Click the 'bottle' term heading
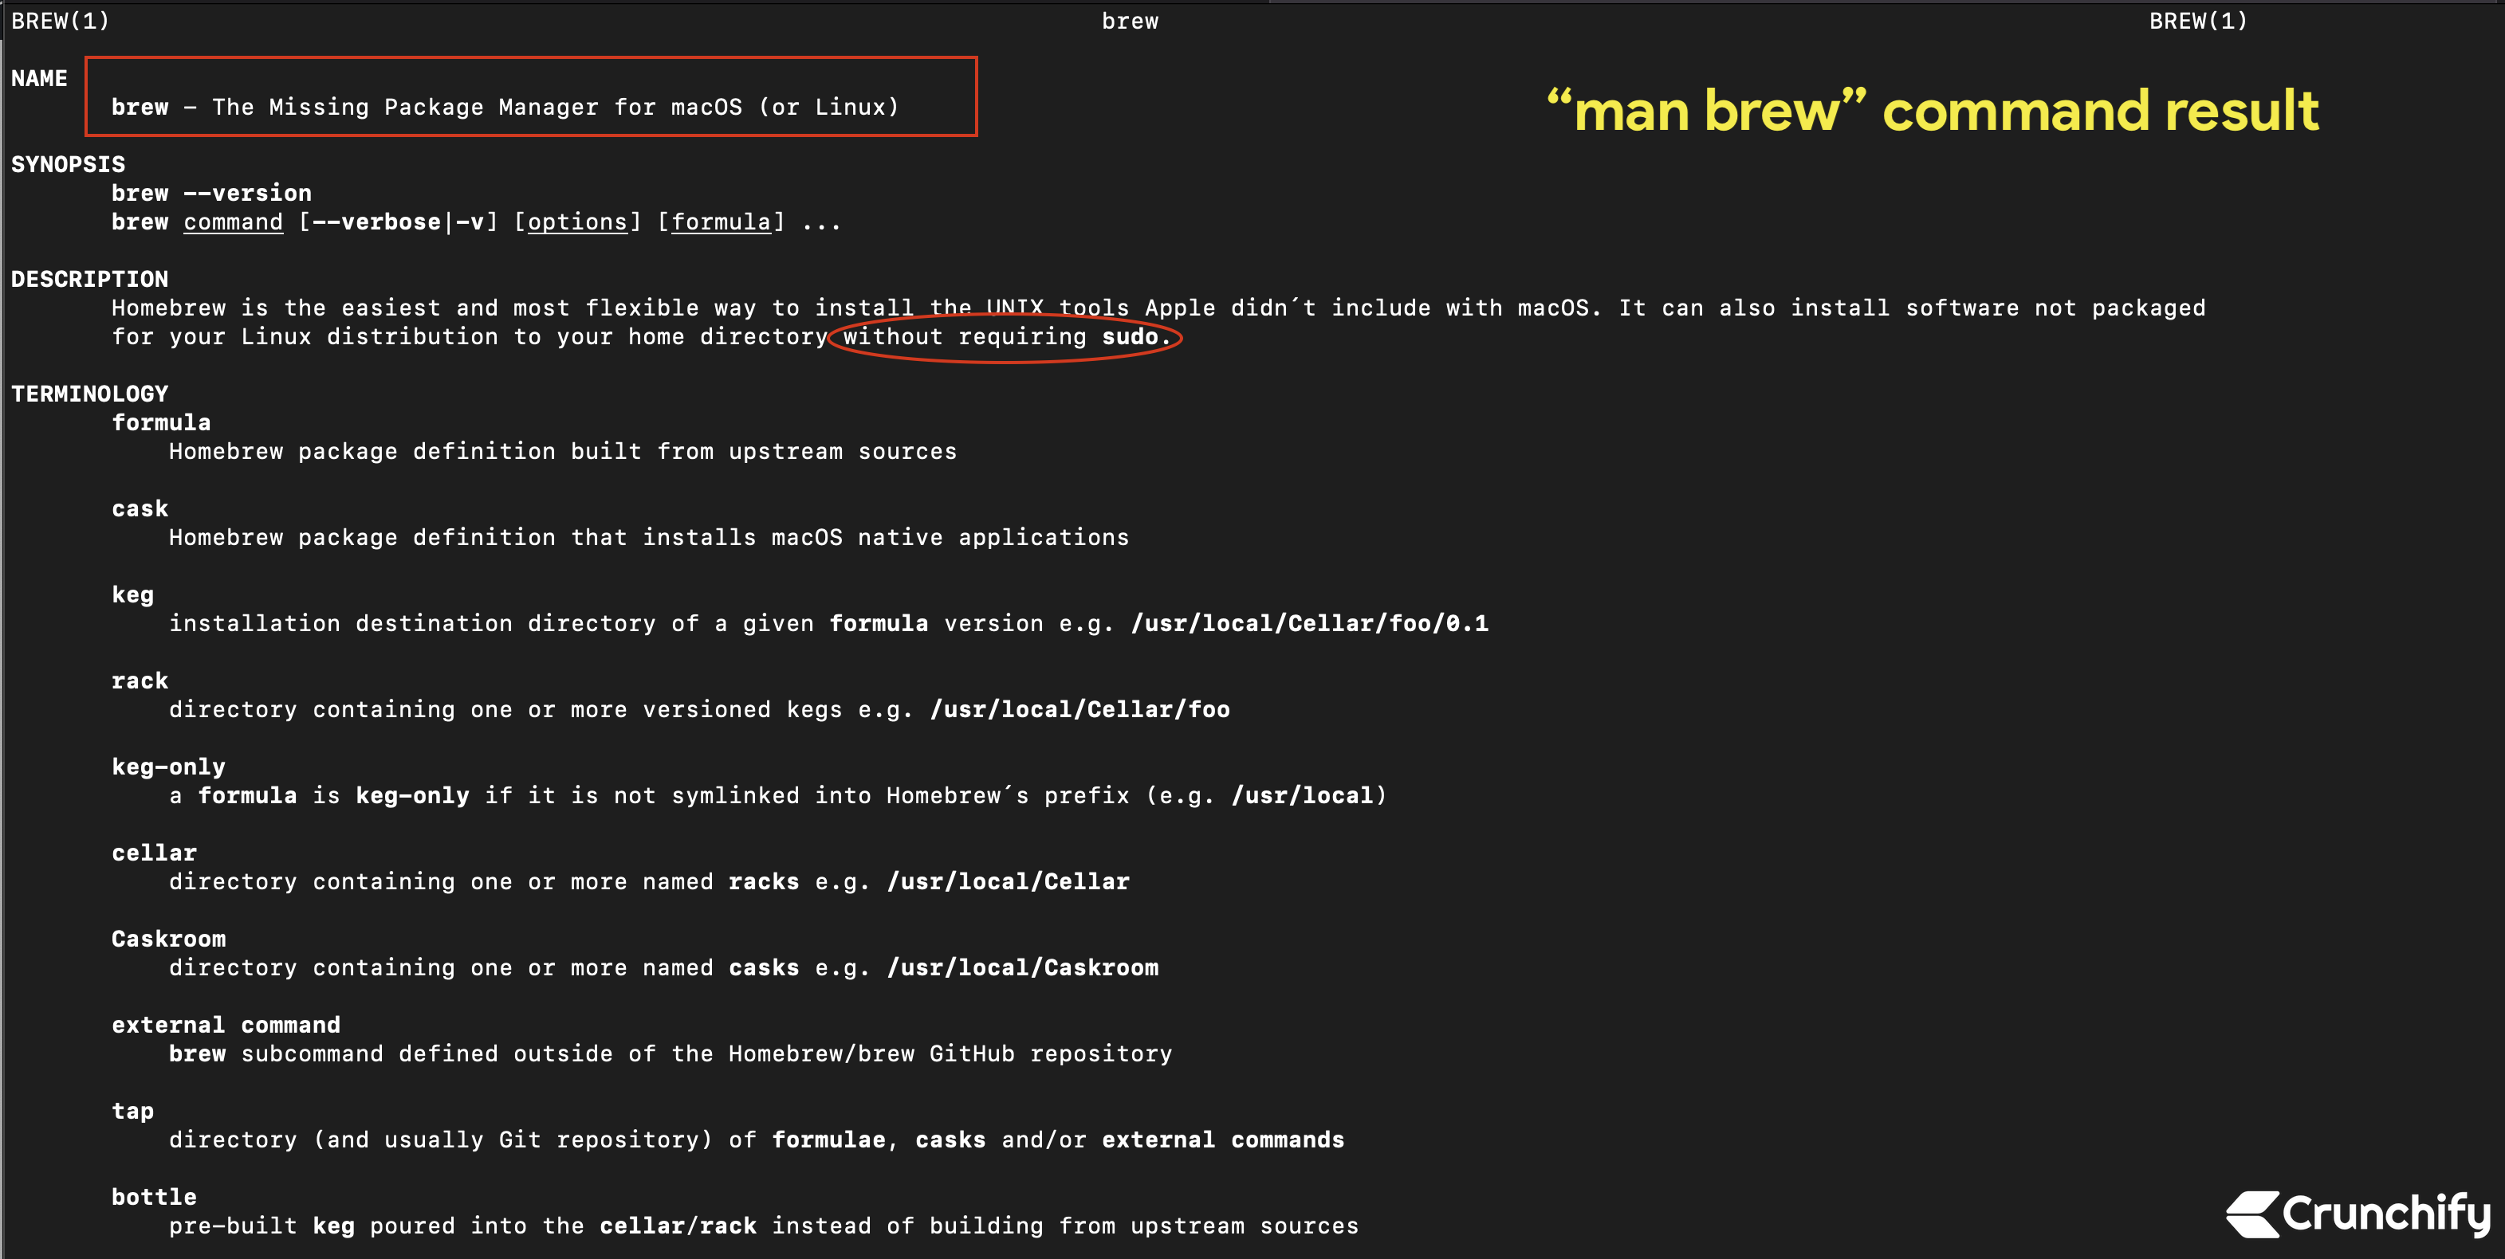This screenshot has height=1259, width=2505. coord(154,1197)
